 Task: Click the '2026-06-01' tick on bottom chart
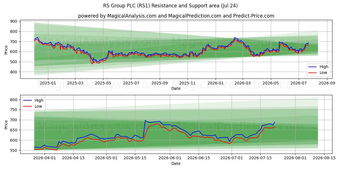coord(170,158)
